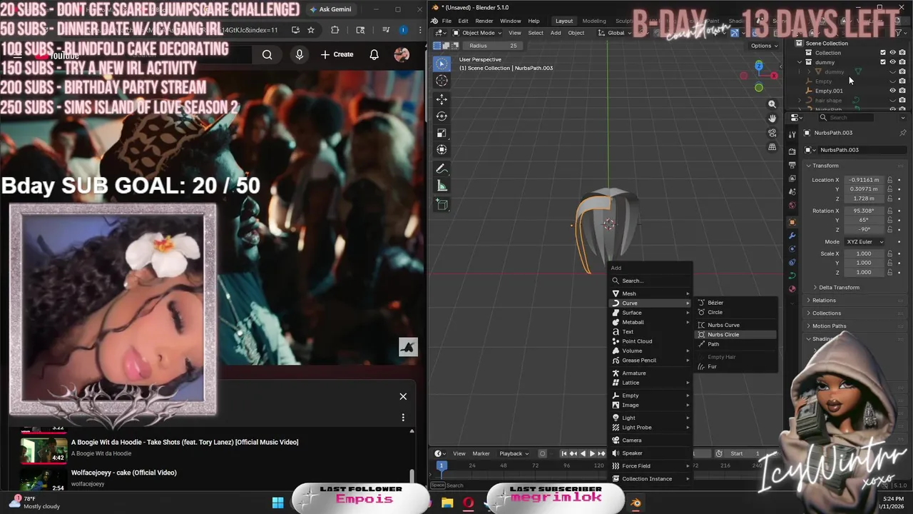Toggle visibility eye of Collection in outliner
This screenshot has height=514, width=913.
(x=892, y=53)
